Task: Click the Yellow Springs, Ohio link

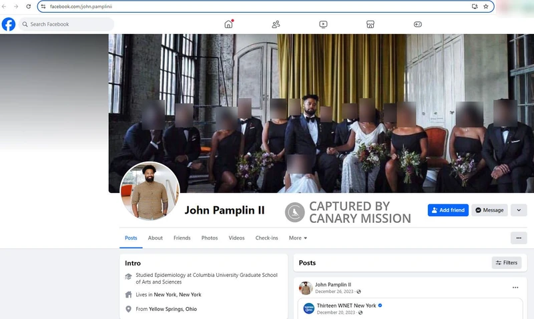Action: point(173,309)
